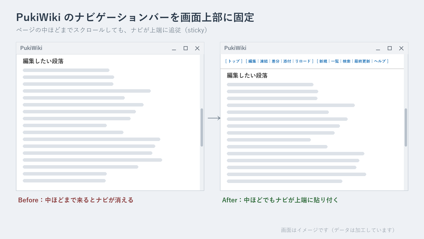424x239 pixels.
Task: Open the 差分 link in the navigation bar
Action: coord(276,61)
